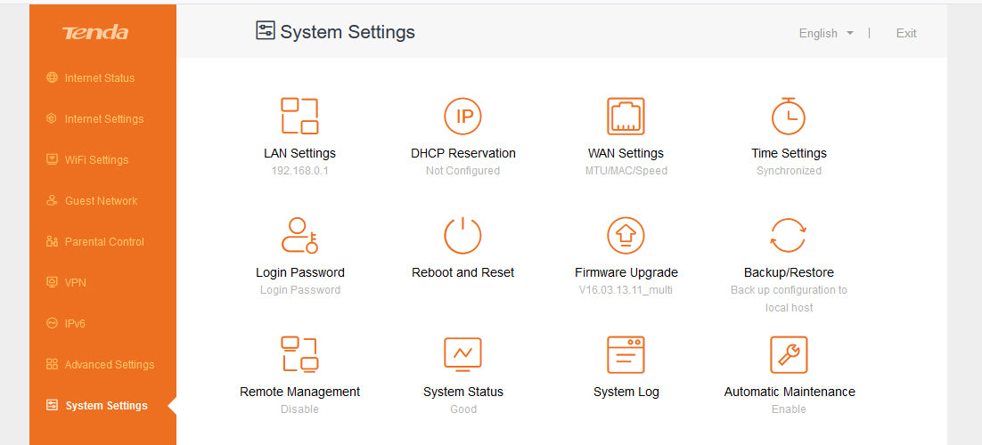This screenshot has width=982, height=445.
Task: Open WiFi Settings in sidebar
Action: pos(96,160)
